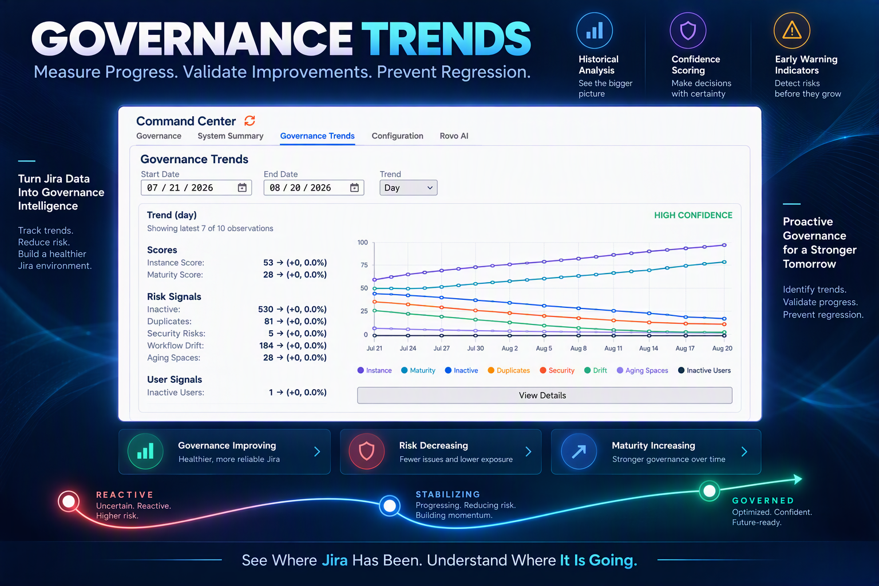Toggle the Drift series in chart legend
The height and width of the screenshot is (586, 879).
(596, 370)
